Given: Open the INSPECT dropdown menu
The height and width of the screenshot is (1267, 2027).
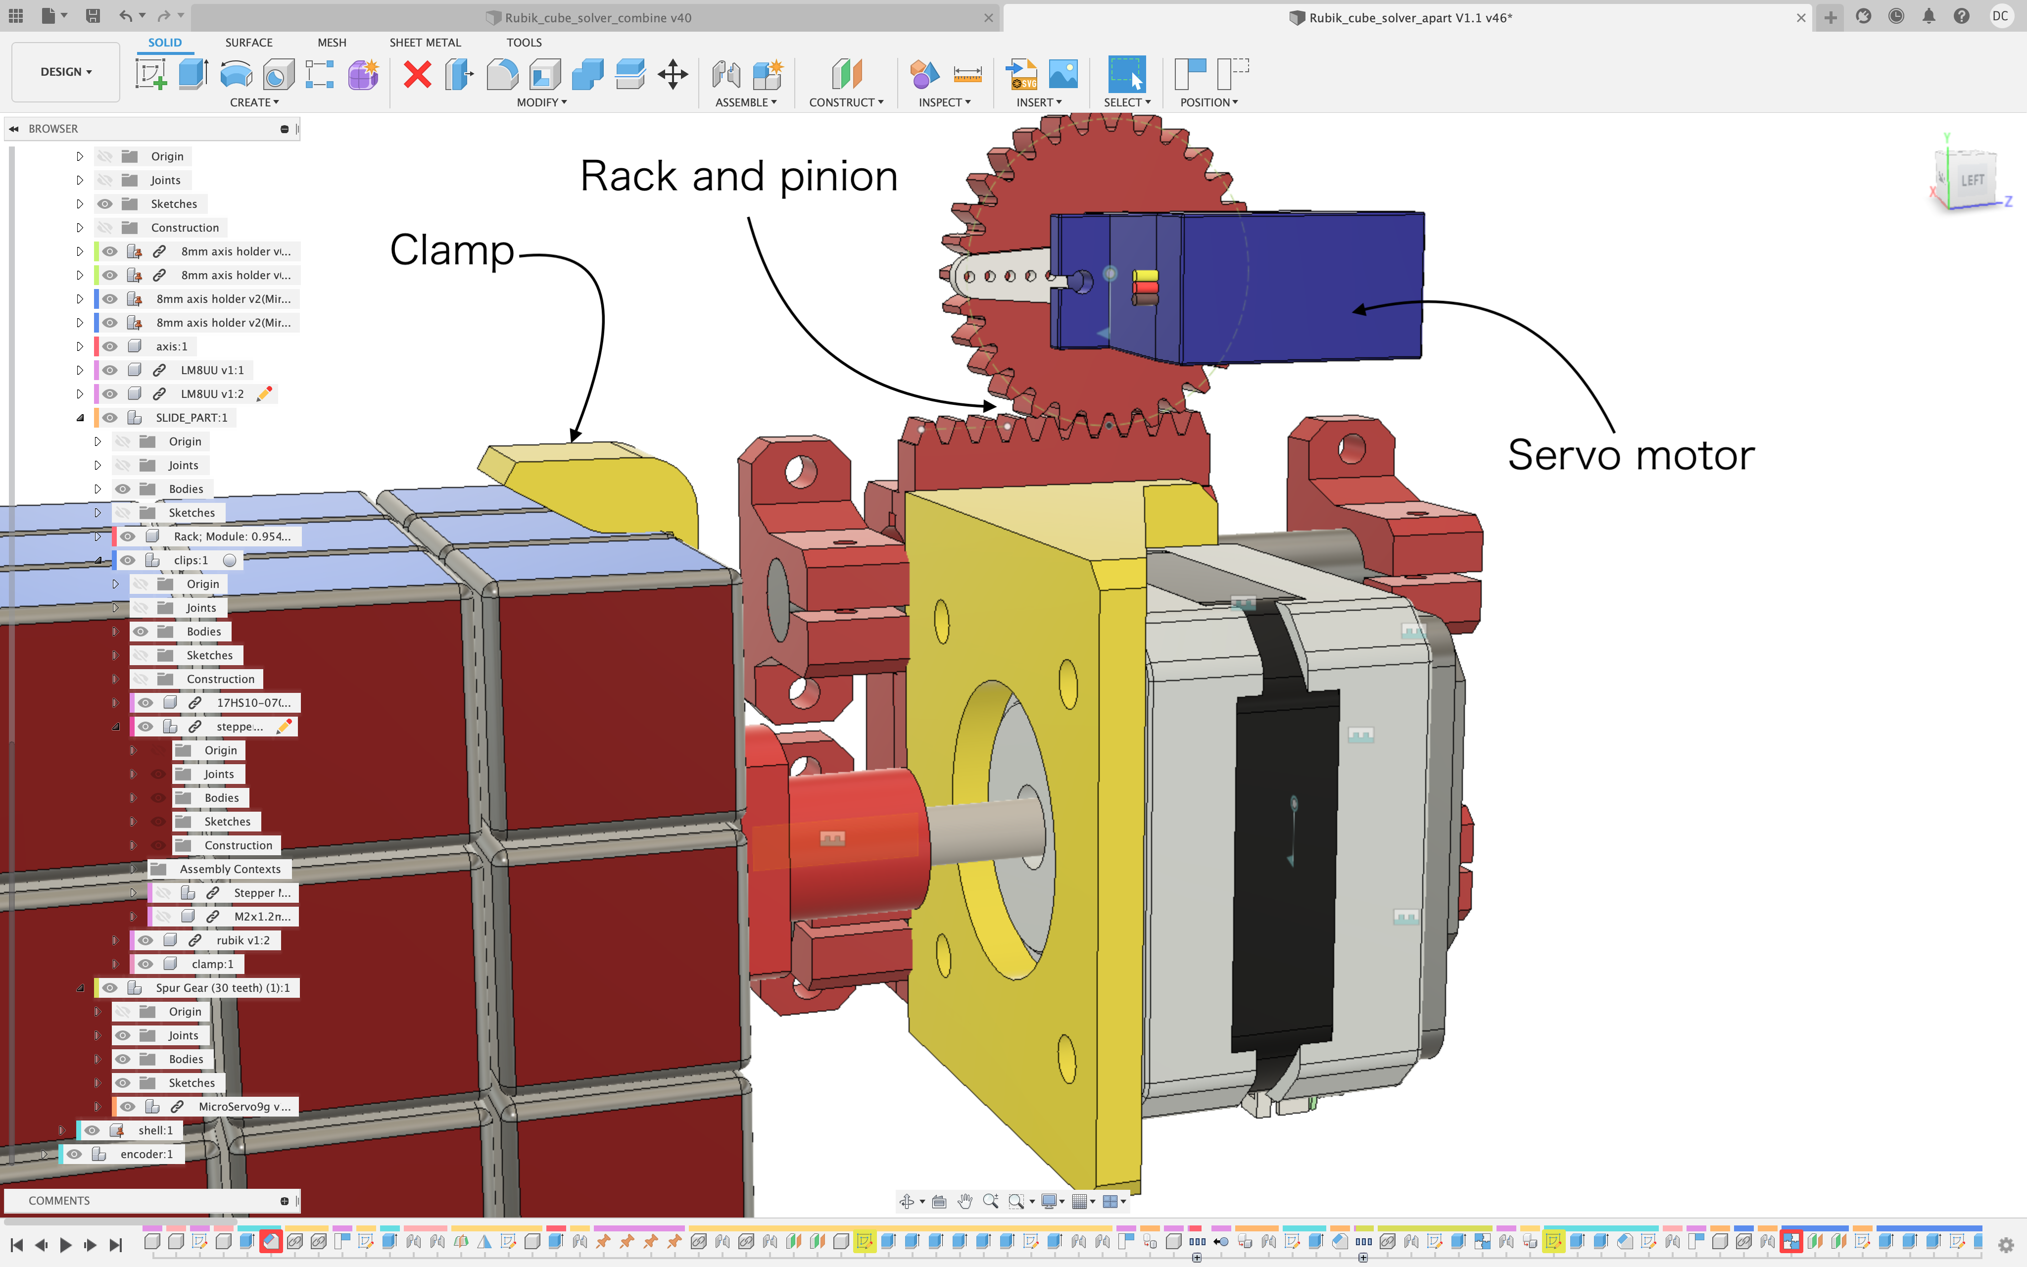Looking at the screenshot, I should [944, 102].
